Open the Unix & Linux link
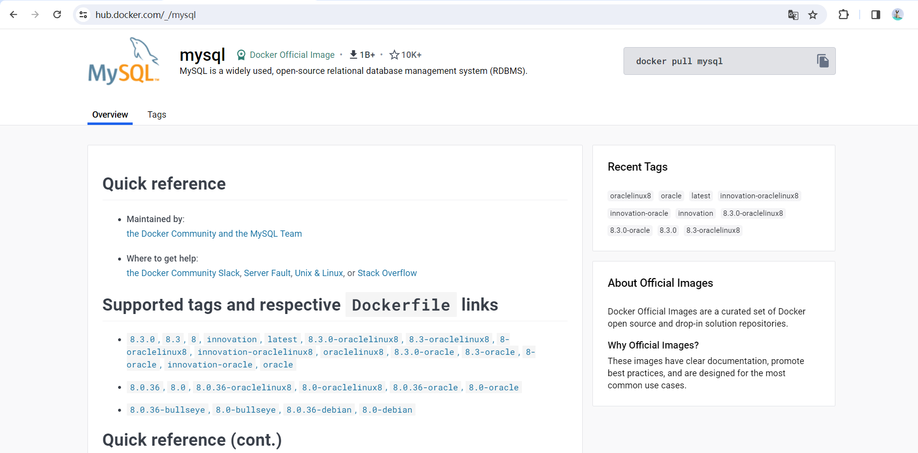Screen dimensions: 918x453 319,273
